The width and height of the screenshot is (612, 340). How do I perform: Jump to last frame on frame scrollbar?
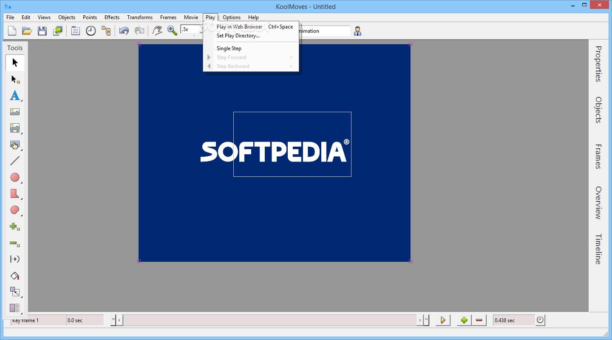(427, 320)
